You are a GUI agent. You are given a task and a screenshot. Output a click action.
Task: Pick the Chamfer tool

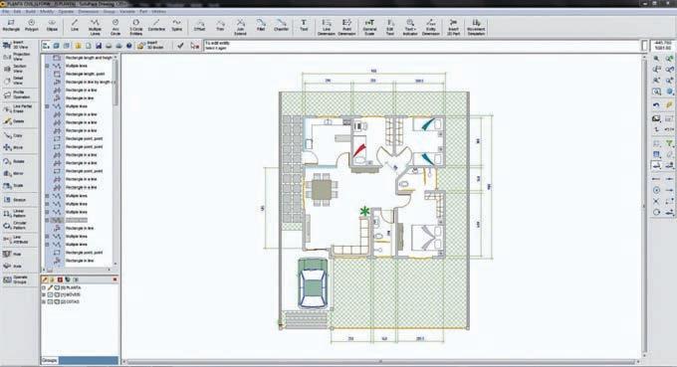(281, 26)
